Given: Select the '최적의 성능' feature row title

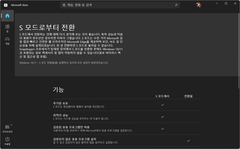Looking at the screenshot, I should (60, 115).
